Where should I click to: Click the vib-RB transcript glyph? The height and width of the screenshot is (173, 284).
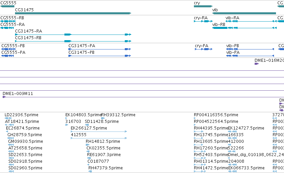point(244,28)
